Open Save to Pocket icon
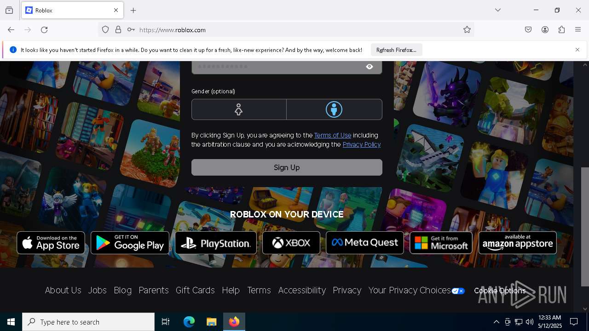This screenshot has width=589, height=331. pos(528,30)
